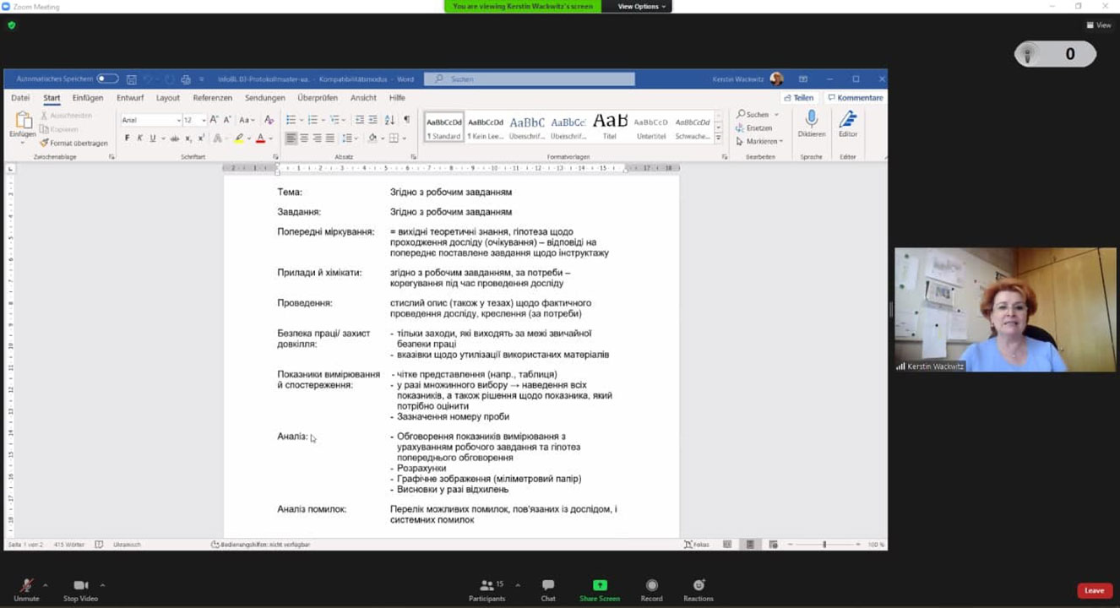Image resolution: width=1120 pixels, height=608 pixels.
Task: Apply the Untertitel style
Action: point(650,127)
